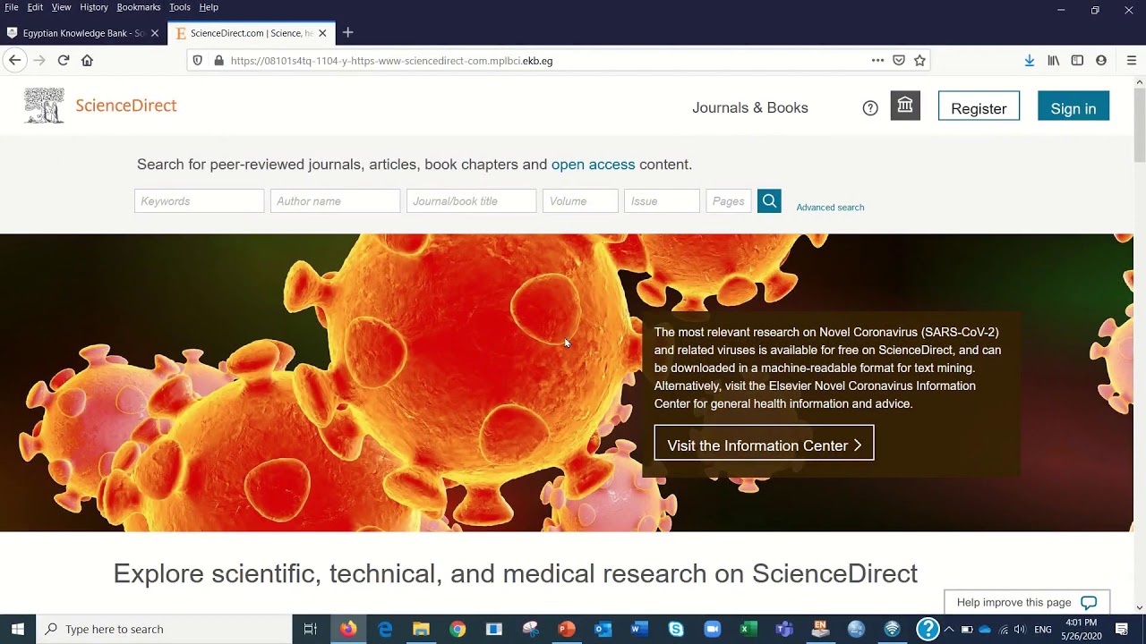The image size is (1146, 644).
Task: Run search with magnifier button
Action: point(769,201)
